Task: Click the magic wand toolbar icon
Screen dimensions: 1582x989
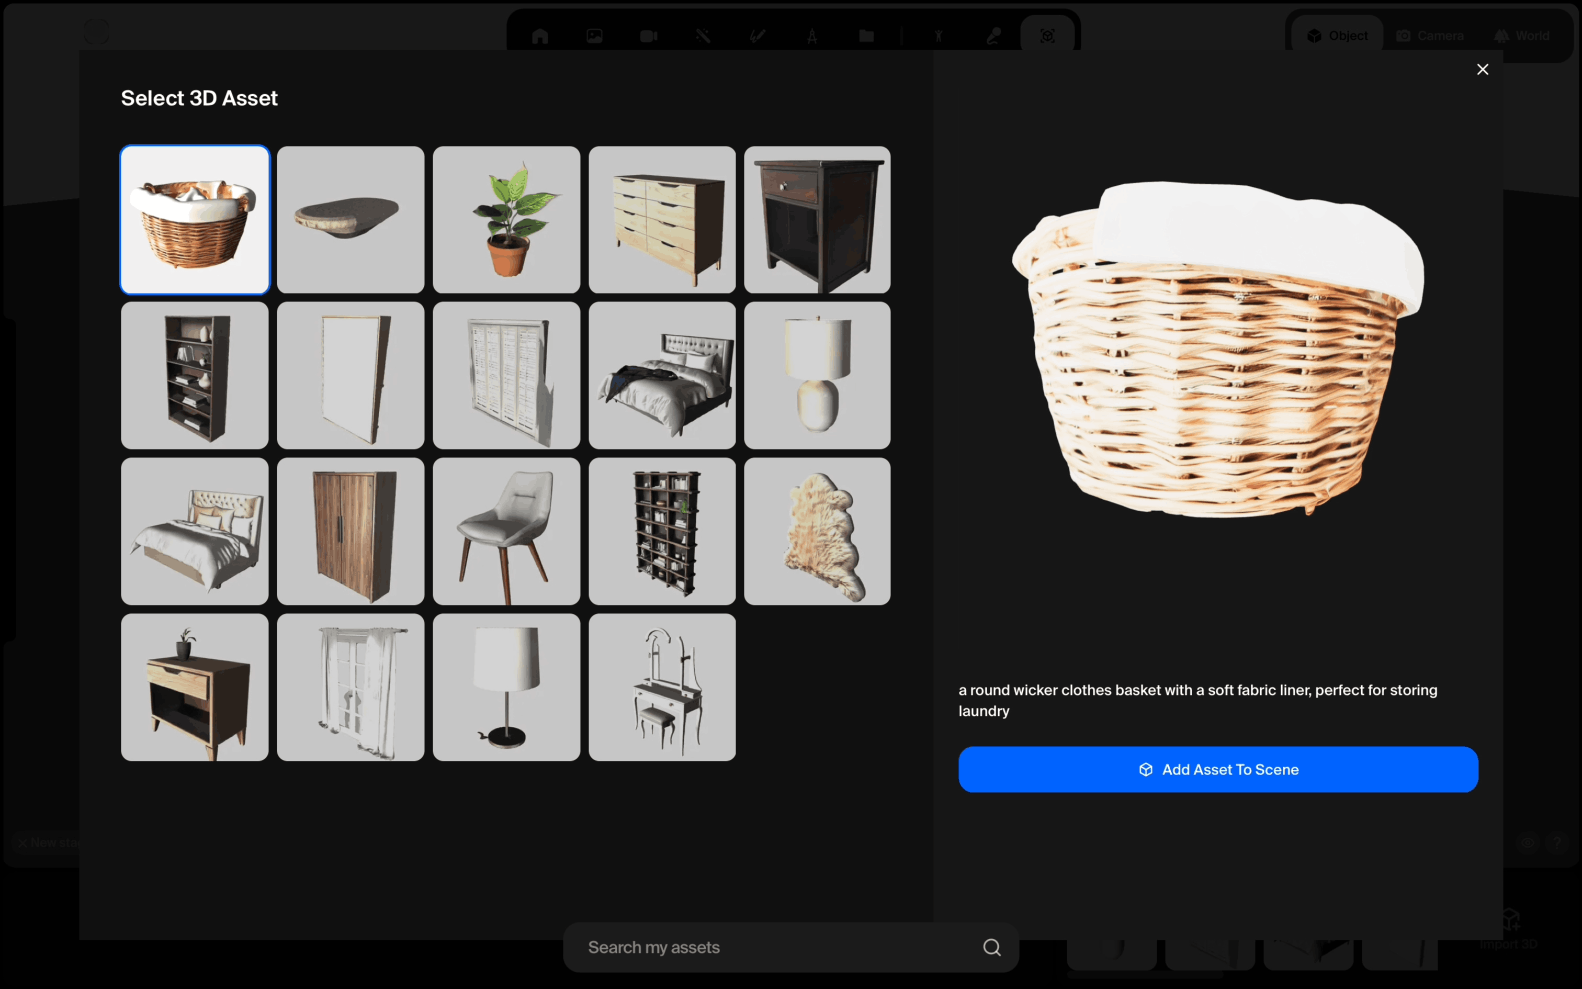Action: pyautogui.click(x=703, y=36)
